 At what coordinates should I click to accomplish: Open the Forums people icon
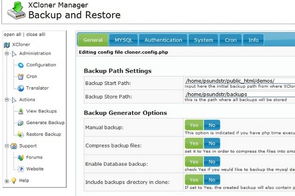(x=20, y=158)
